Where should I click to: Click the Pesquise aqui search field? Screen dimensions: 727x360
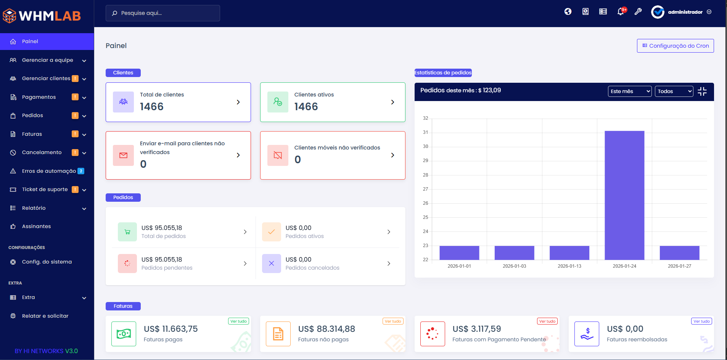click(163, 13)
